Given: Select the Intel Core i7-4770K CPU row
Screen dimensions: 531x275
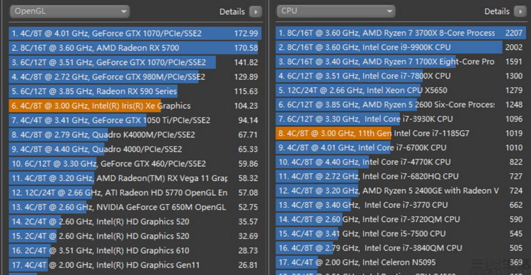Looking at the screenshot, I should 401,163.
